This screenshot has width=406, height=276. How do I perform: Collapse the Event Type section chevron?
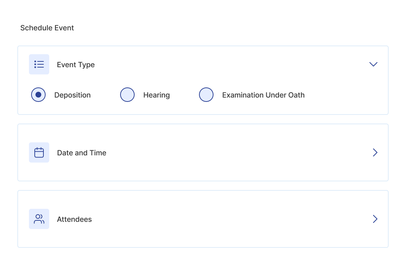373,64
